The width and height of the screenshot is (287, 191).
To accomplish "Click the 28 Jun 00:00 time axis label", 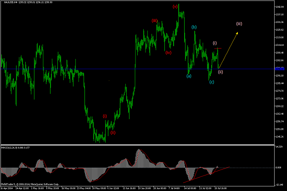I will pyautogui.click(x=160, y=188).
